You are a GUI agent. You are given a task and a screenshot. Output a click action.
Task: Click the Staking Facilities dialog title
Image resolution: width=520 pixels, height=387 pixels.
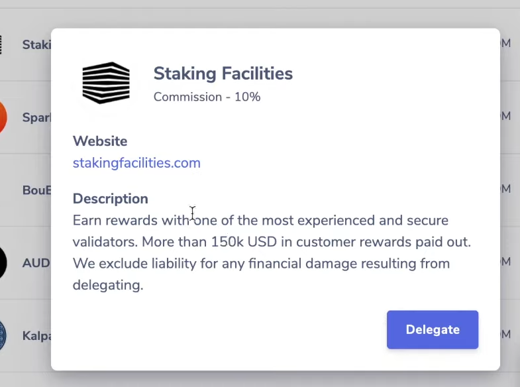tap(223, 74)
